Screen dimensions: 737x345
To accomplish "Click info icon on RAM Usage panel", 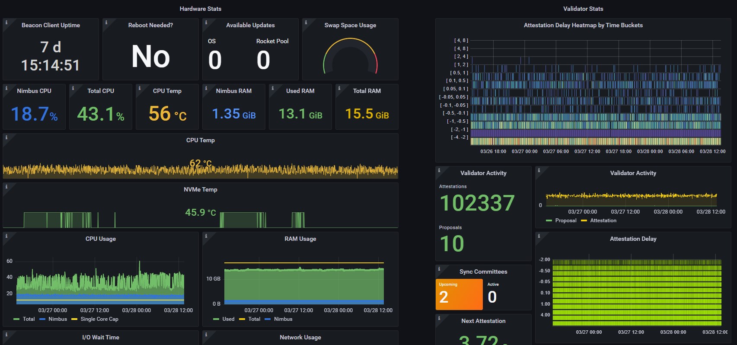I will coord(206,236).
